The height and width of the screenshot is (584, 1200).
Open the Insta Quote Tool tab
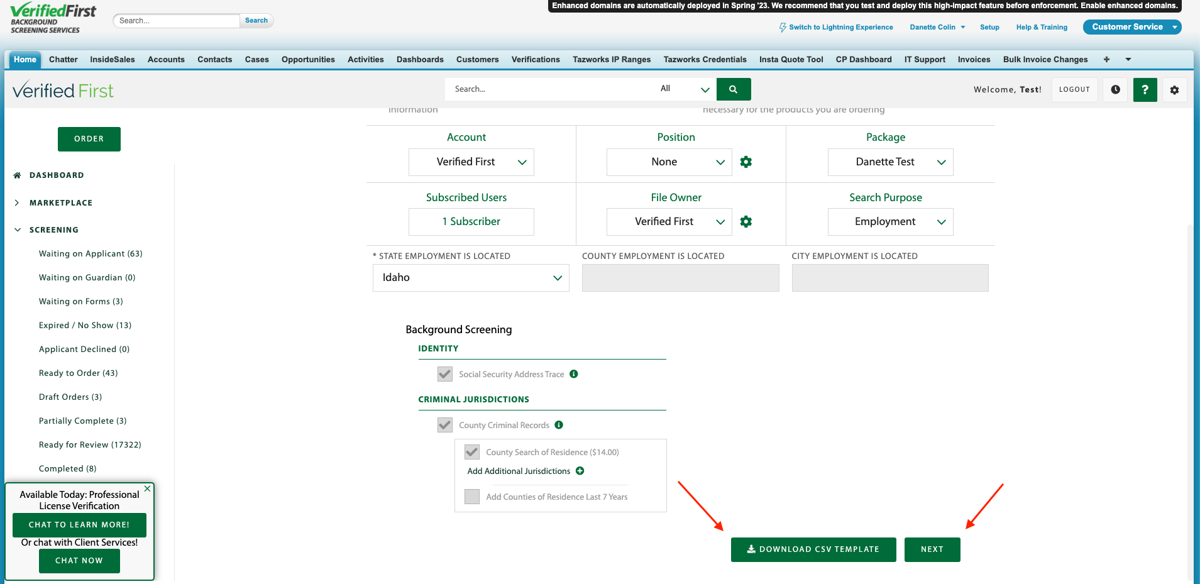click(791, 60)
